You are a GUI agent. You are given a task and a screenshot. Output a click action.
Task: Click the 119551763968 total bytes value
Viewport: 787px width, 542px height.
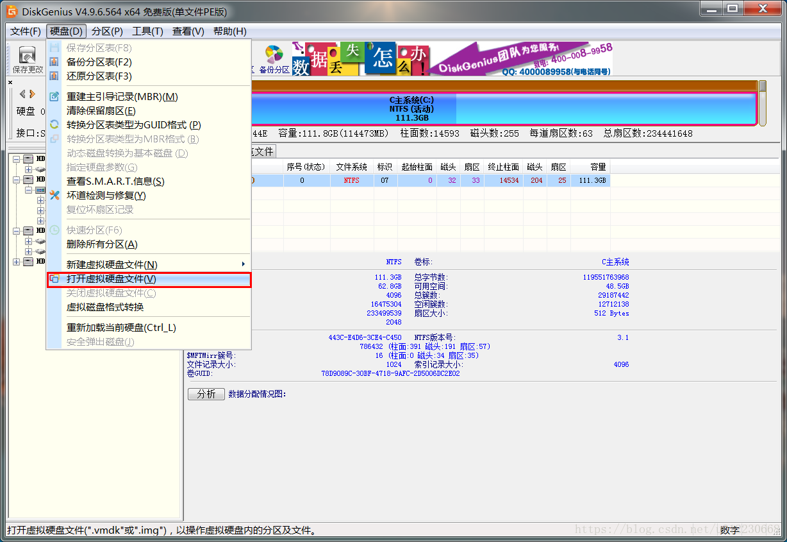pyautogui.click(x=606, y=277)
